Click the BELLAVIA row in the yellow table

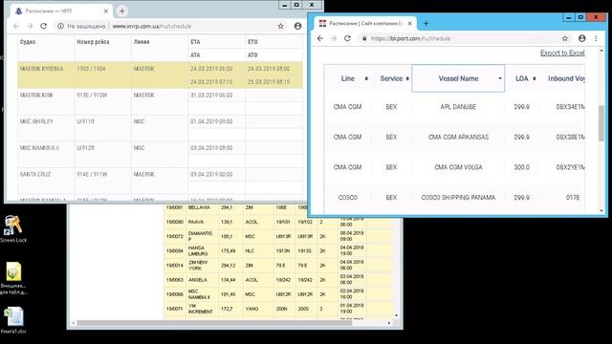pyautogui.click(x=278, y=208)
